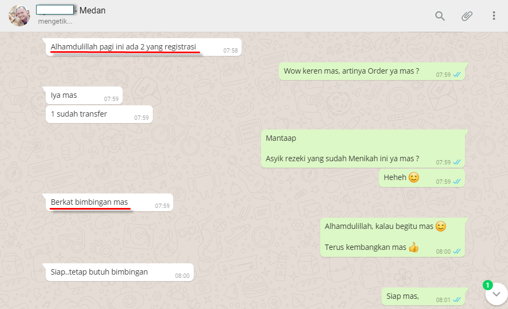The width and height of the screenshot is (508, 309).
Task: Open contact info via Medan name header
Action: [x=70, y=10]
